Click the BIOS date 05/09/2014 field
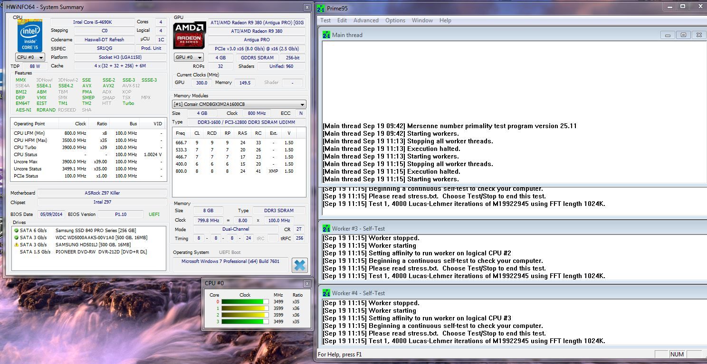 point(51,215)
